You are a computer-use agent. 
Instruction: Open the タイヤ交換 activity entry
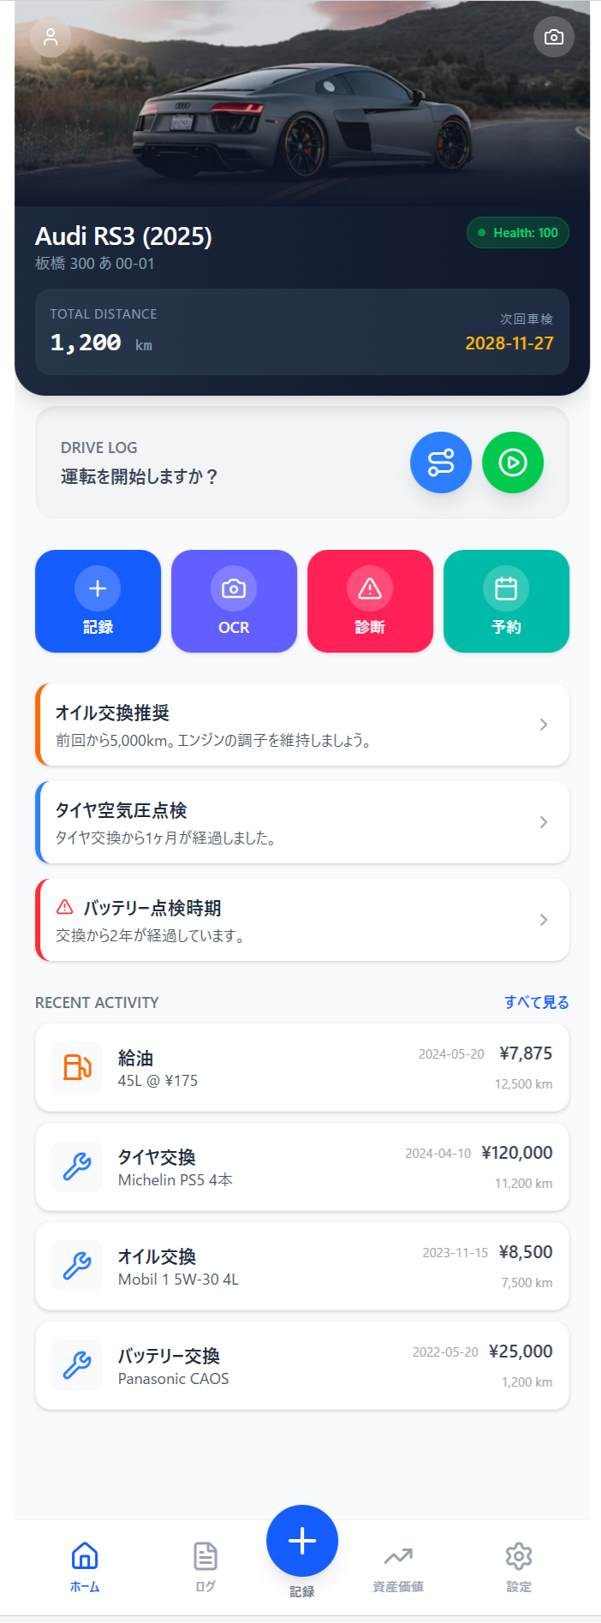pos(302,1167)
